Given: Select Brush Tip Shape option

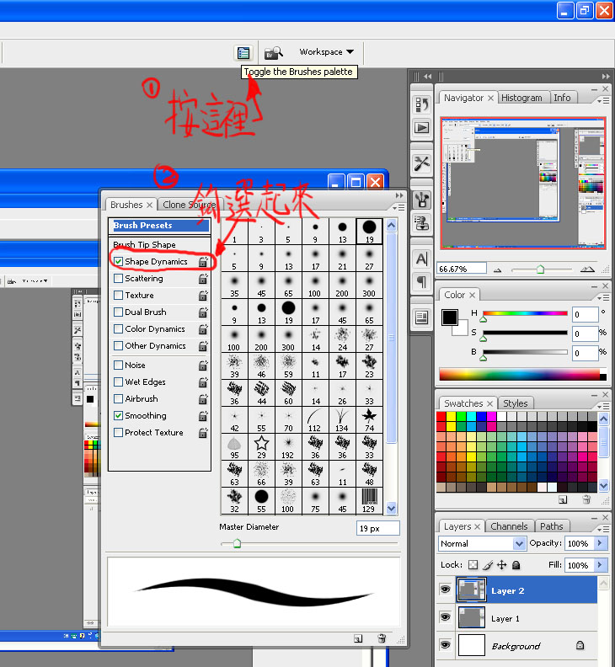Looking at the screenshot, I should 144,245.
